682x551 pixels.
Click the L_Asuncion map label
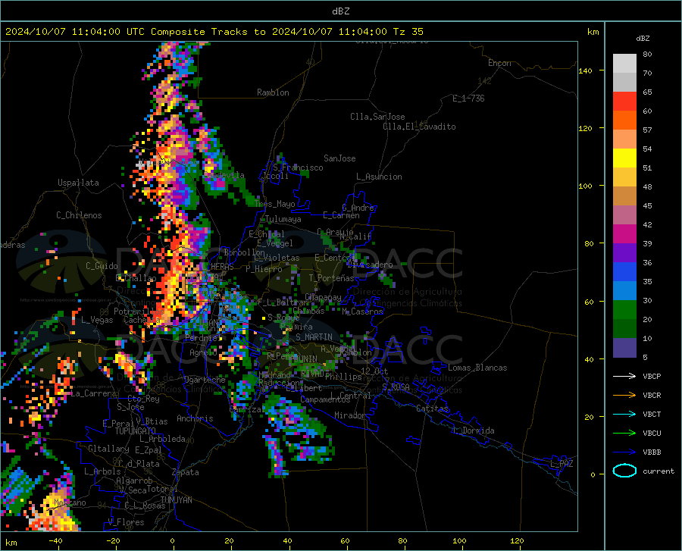379,177
